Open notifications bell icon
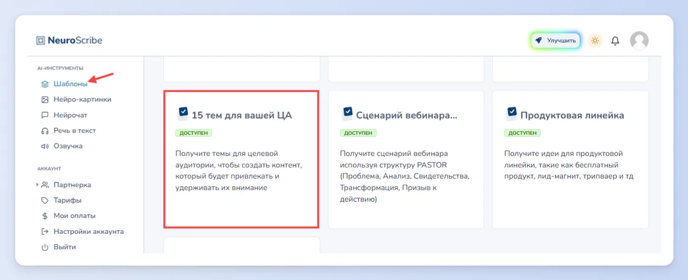 tap(615, 41)
